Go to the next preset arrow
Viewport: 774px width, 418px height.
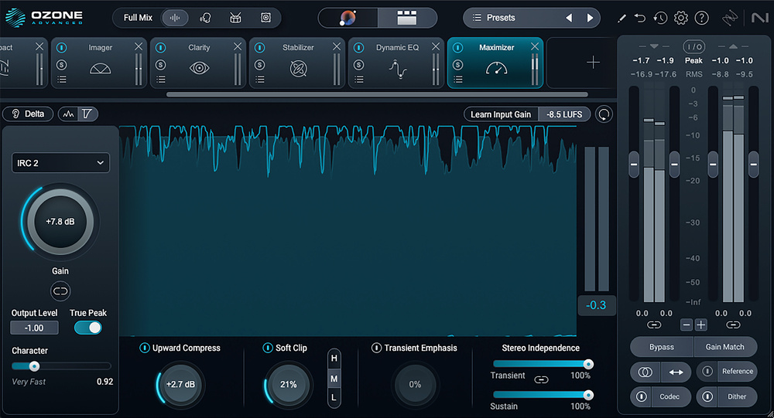pos(590,18)
